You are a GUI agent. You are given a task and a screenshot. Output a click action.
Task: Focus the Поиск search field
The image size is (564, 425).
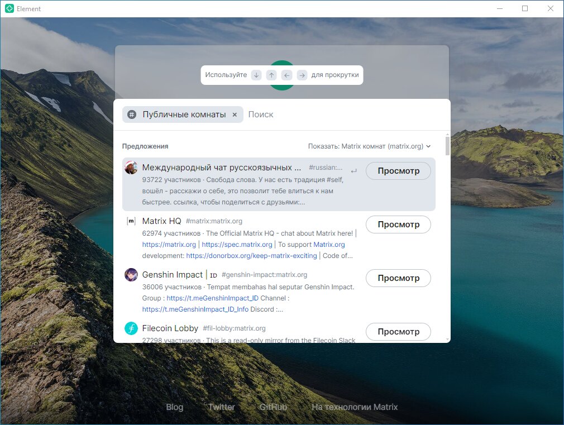pos(345,115)
